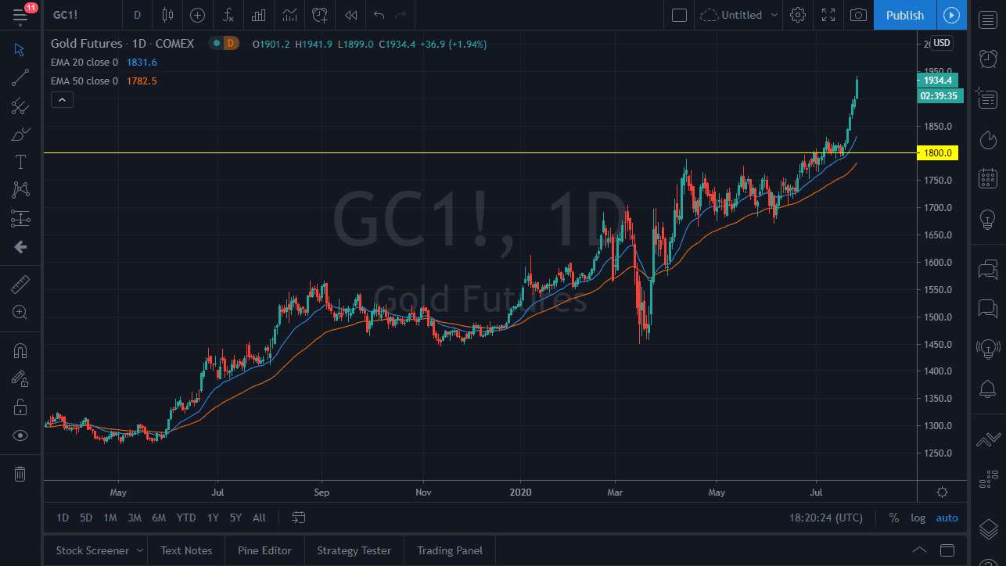Expand the Stock Screener dropdown arrow

pos(139,550)
